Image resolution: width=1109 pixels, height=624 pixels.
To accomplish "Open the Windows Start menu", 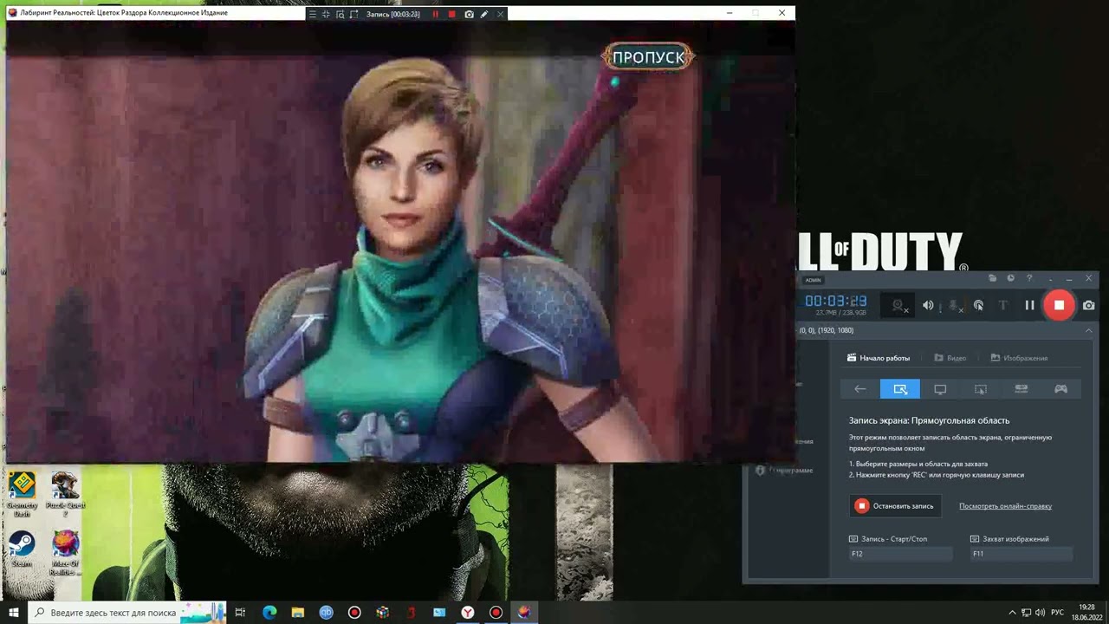I will coord(14,613).
